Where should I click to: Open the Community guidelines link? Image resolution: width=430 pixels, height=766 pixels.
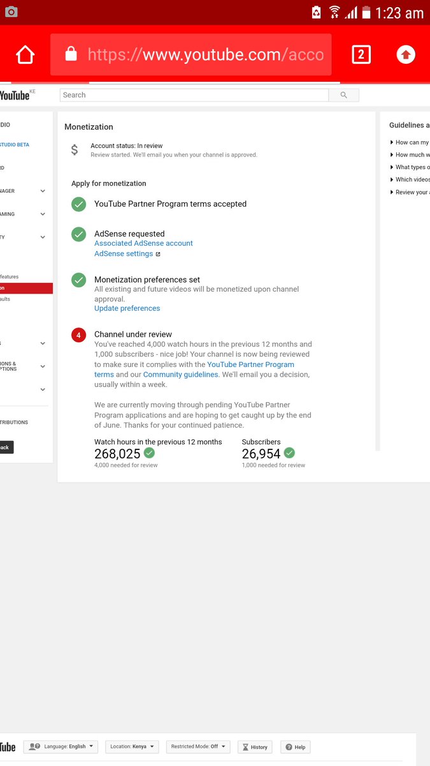pyautogui.click(x=180, y=375)
